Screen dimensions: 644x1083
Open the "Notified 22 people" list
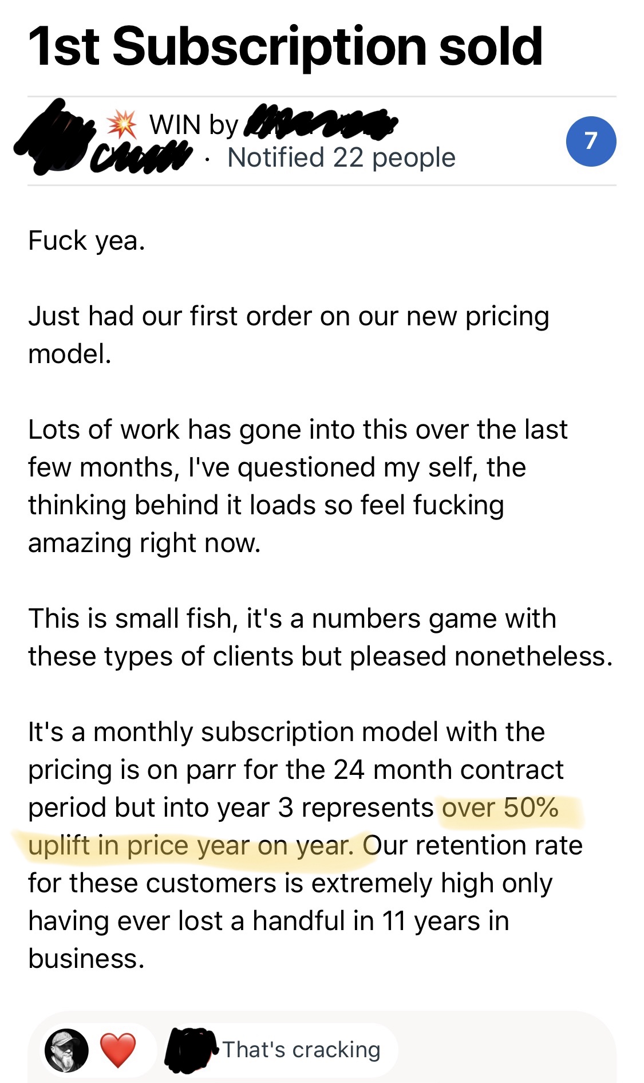pyautogui.click(x=341, y=157)
